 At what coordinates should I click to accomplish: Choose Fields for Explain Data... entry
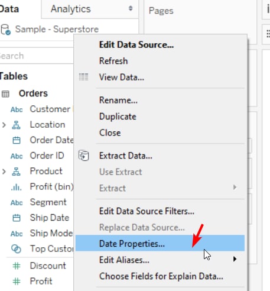pos(161,276)
